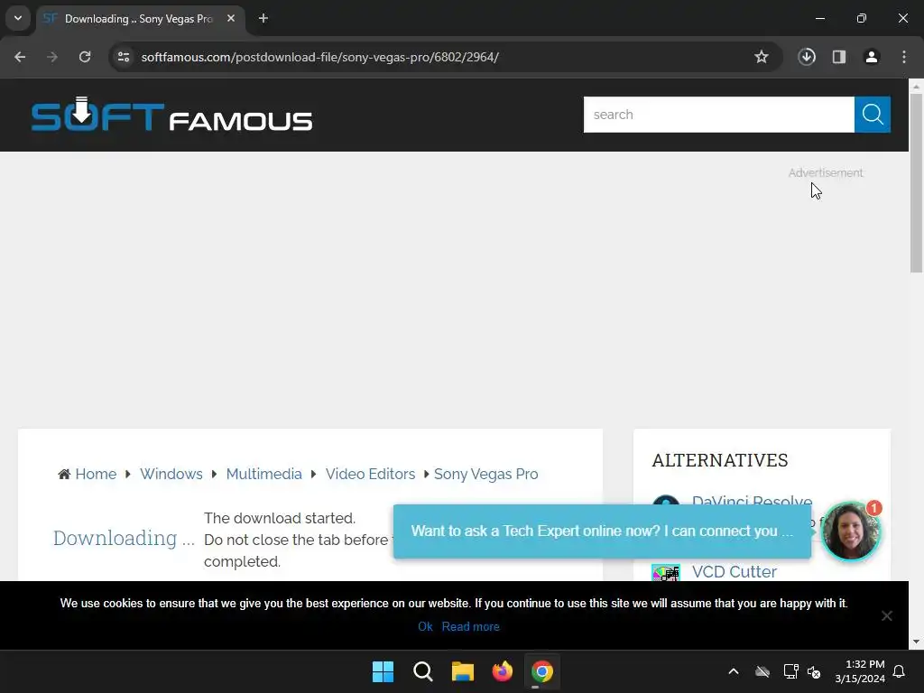Open the Multimedia breadcrumb link
The height and width of the screenshot is (693, 924).
264,474
